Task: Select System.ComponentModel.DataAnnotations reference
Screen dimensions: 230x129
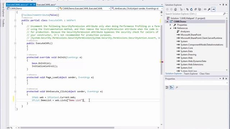Action: (202, 45)
